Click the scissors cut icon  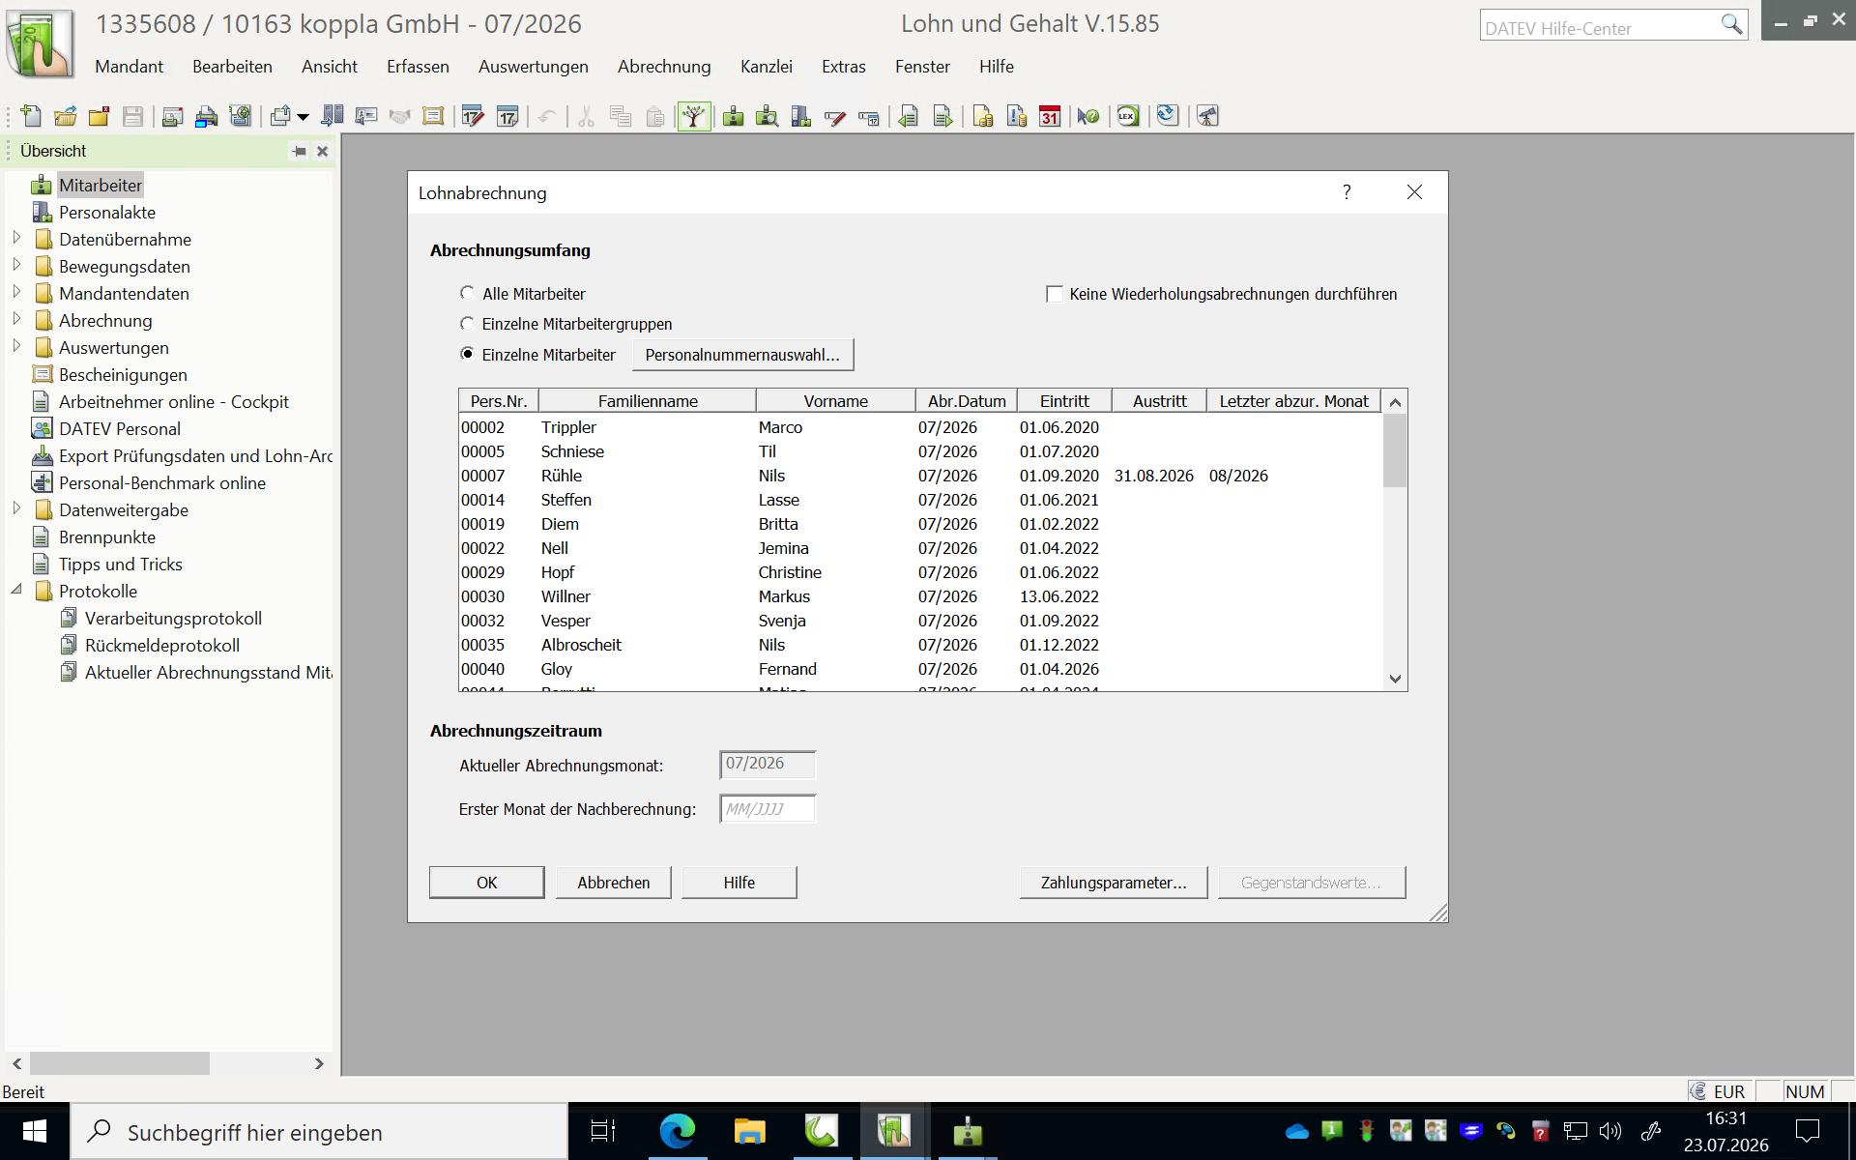coord(586,117)
